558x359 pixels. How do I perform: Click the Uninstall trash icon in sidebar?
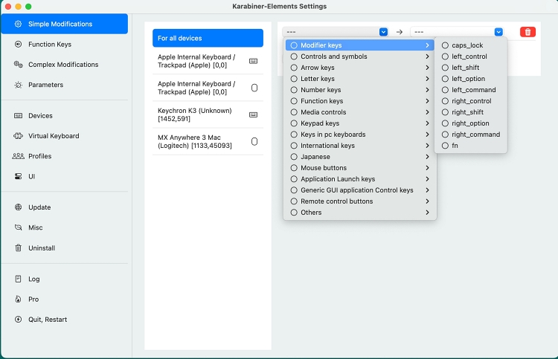click(x=18, y=248)
